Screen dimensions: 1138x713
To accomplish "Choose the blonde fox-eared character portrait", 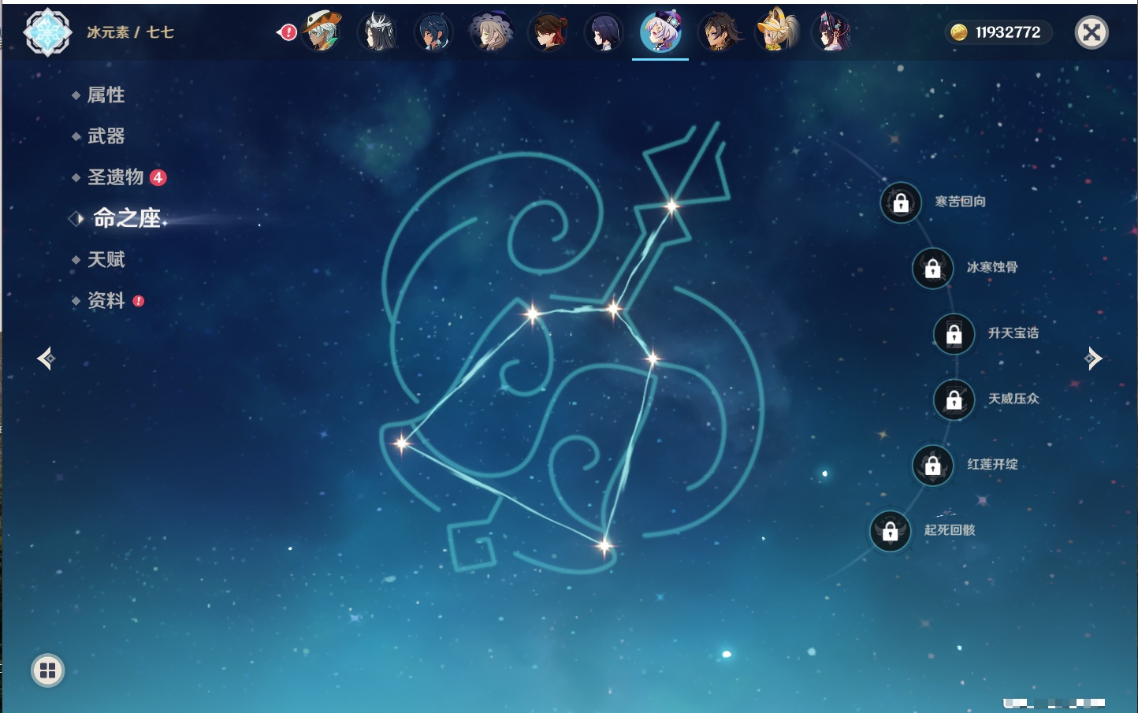I will click(x=775, y=32).
